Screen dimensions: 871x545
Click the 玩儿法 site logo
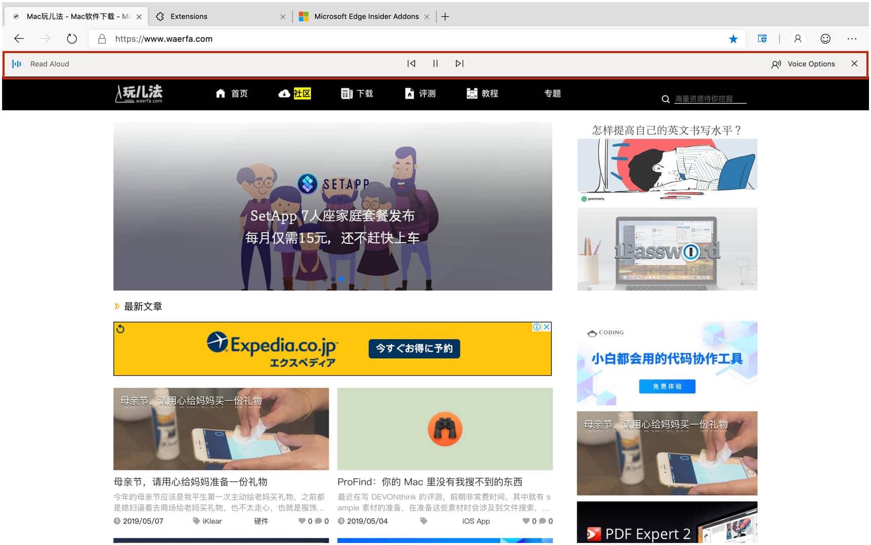point(139,94)
